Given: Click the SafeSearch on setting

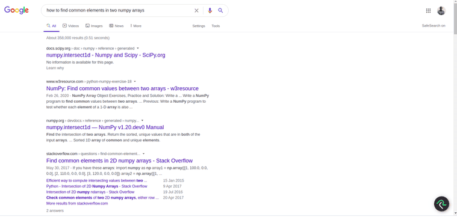Looking at the screenshot, I should [434, 26].
